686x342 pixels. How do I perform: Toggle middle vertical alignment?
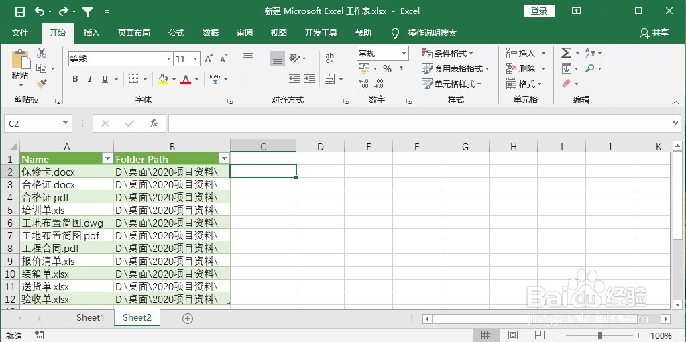[x=262, y=58]
